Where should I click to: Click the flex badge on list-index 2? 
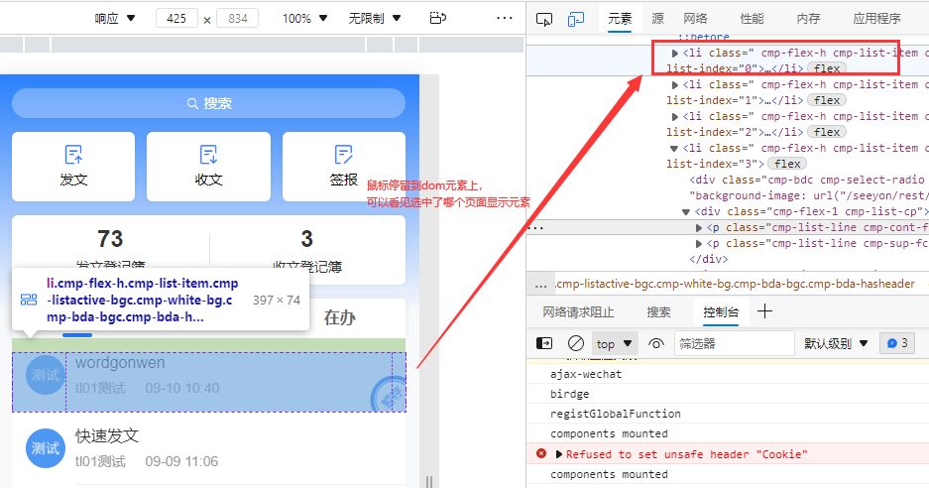827,132
